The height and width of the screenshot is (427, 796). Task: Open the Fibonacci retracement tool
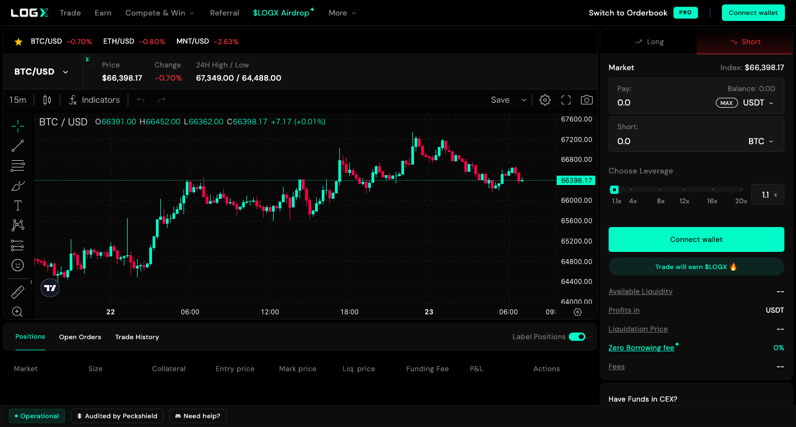point(17,165)
